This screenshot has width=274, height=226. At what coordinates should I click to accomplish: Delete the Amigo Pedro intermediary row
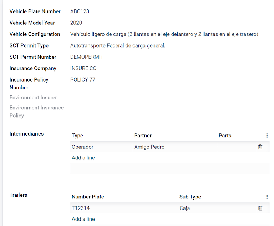click(260, 147)
